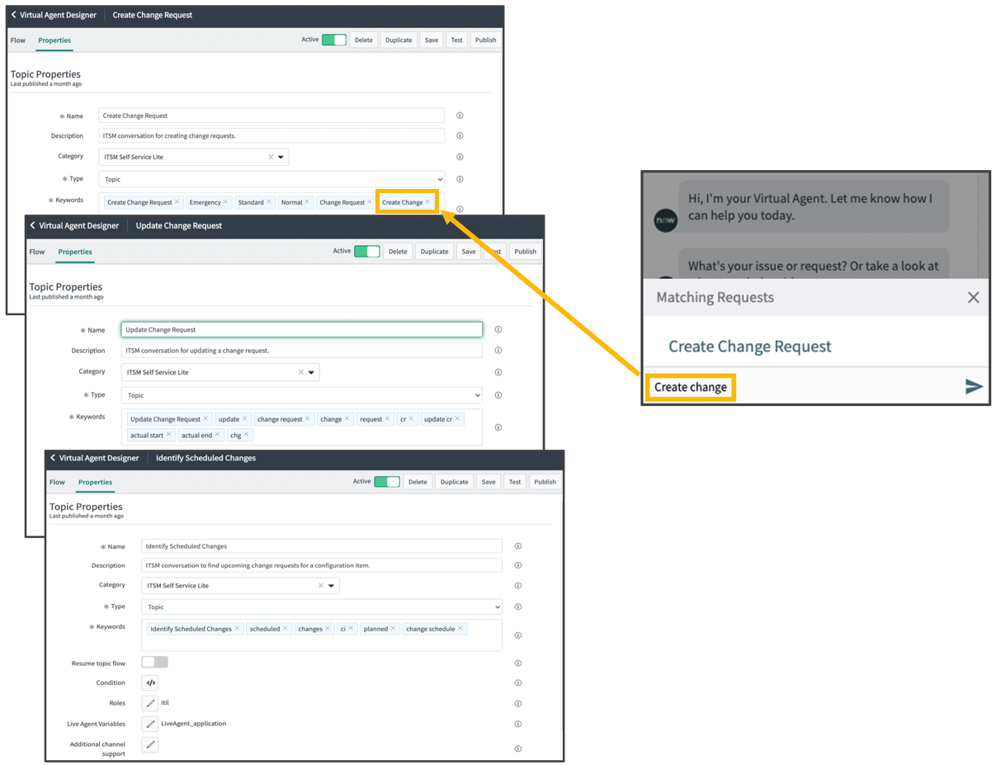The height and width of the screenshot is (765, 996).
Task: Open the Condition code editor
Action: (x=150, y=682)
